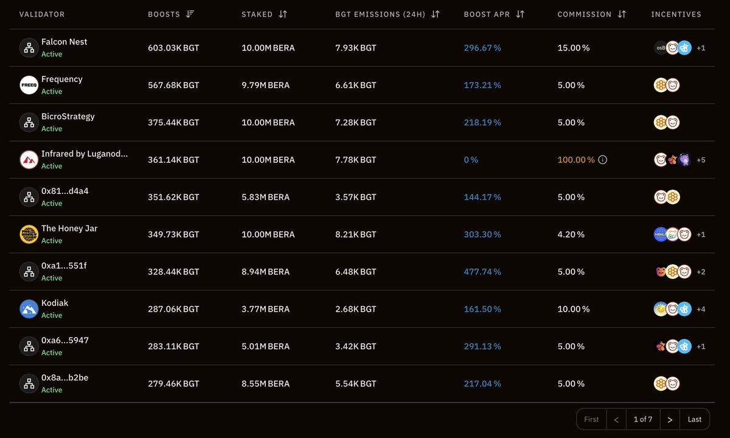Click Falcon Nest validator node icon

(29, 47)
